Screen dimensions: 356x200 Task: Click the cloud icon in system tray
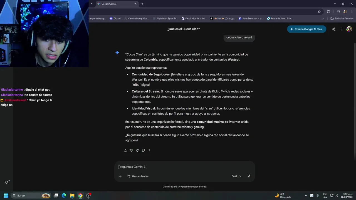coord(312,196)
